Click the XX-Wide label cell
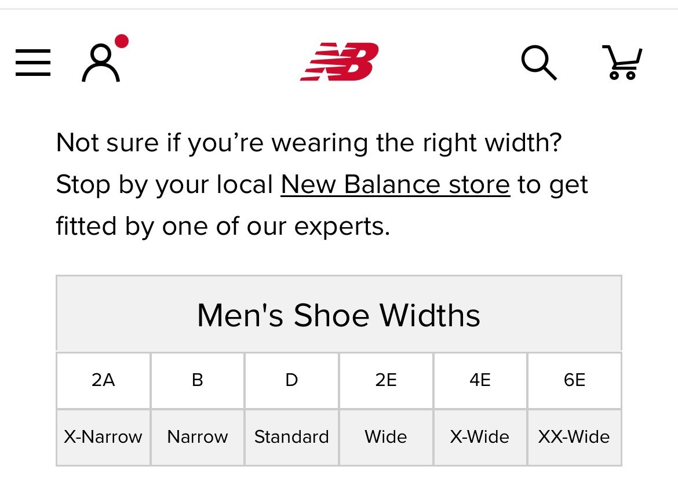The image size is (678, 499). [x=575, y=437]
